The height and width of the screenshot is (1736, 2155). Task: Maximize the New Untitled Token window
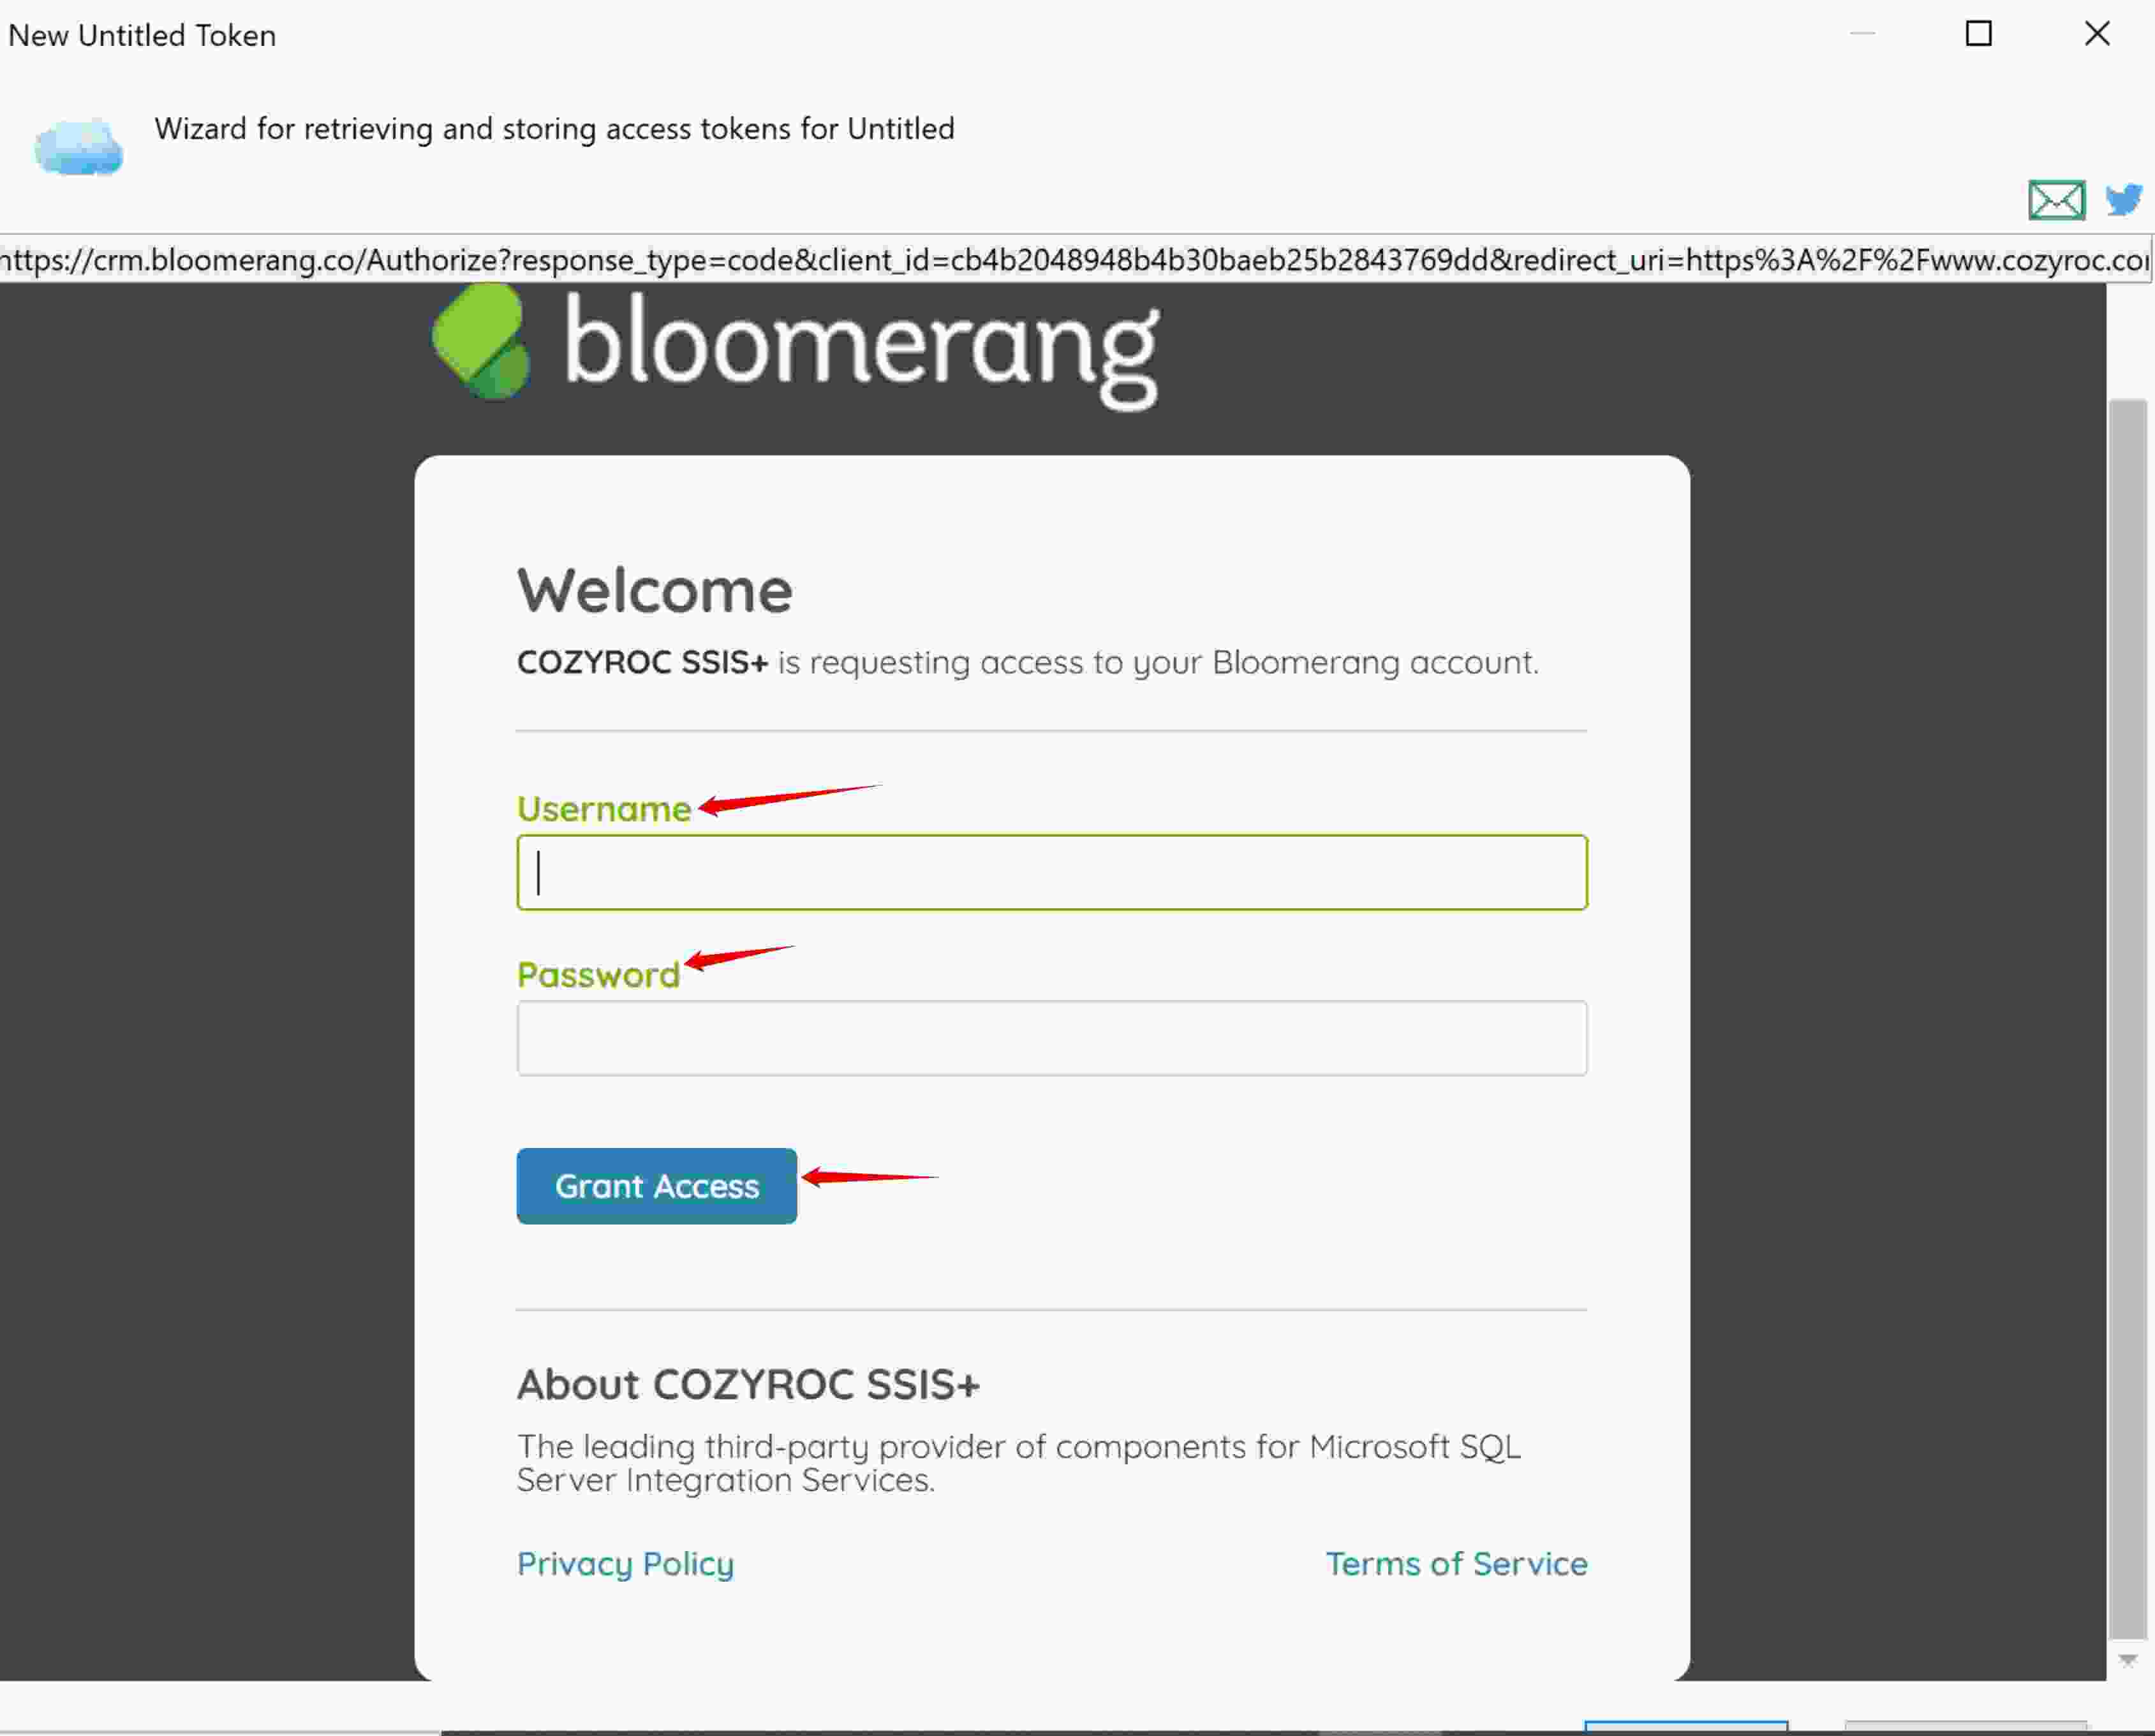coord(1979,34)
